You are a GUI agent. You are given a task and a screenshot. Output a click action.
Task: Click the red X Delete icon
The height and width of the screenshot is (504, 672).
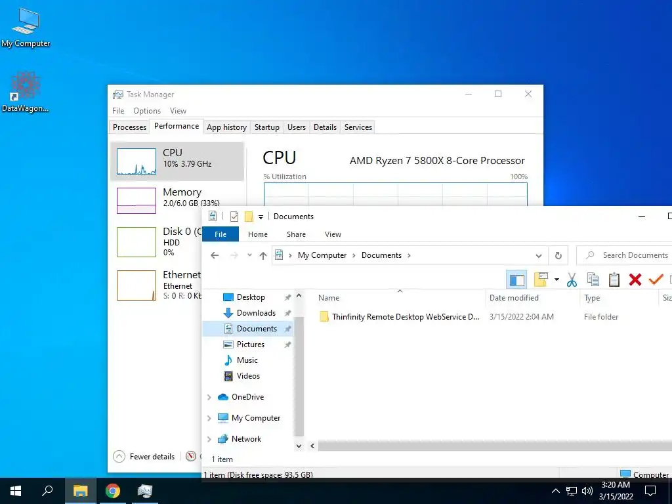coord(635,280)
